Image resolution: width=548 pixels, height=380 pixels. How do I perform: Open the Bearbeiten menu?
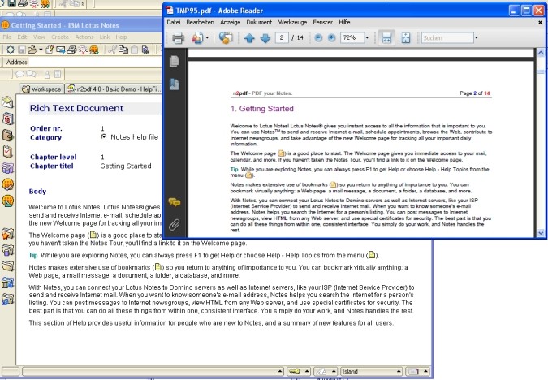click(200, 22)
